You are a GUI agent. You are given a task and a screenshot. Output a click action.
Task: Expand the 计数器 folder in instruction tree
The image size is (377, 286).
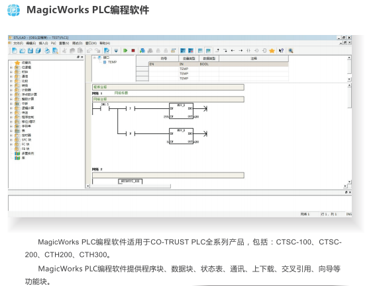coord(11,90)
